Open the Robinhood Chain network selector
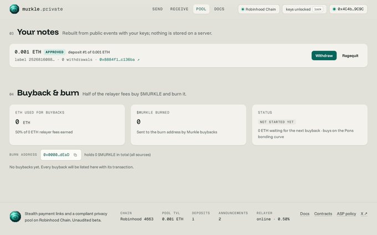The height and width of the screenshot is (235, 377). (x=259, y=9)
